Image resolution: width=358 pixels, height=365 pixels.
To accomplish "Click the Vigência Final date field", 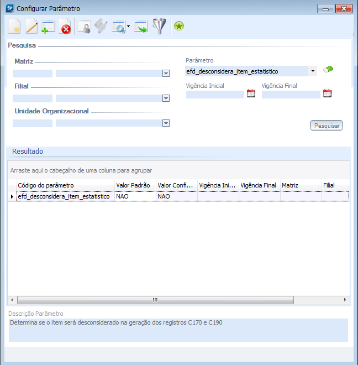I will click(x=291, y=95).
